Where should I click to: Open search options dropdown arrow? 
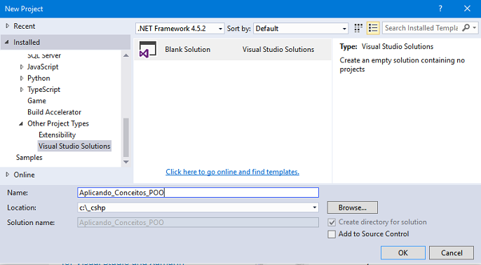pyautogui.click(x=475, y=28)
